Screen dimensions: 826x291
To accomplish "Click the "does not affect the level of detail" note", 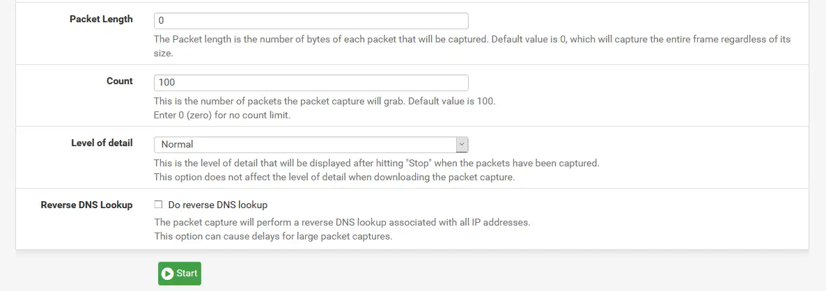I will point(334,177).
